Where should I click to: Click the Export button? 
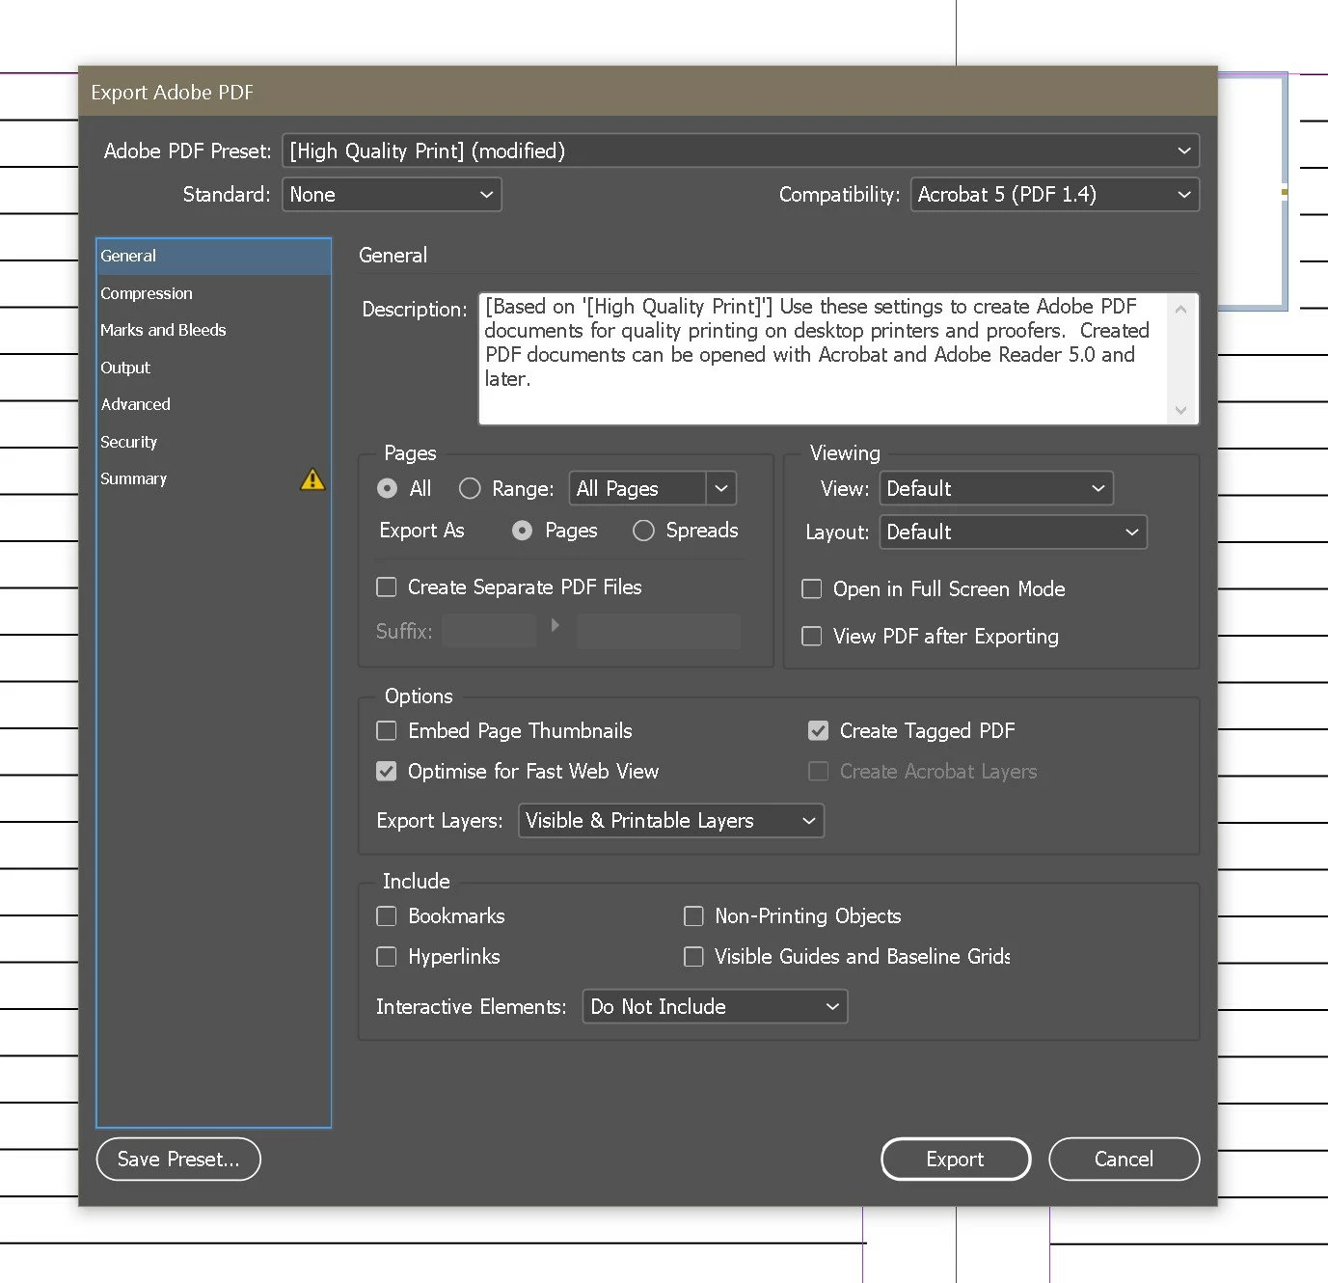click(x=956, y=1160)
